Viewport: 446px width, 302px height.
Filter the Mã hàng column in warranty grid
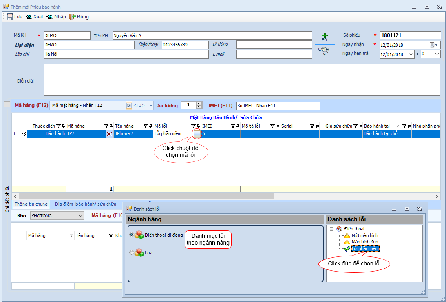point(106,126)
